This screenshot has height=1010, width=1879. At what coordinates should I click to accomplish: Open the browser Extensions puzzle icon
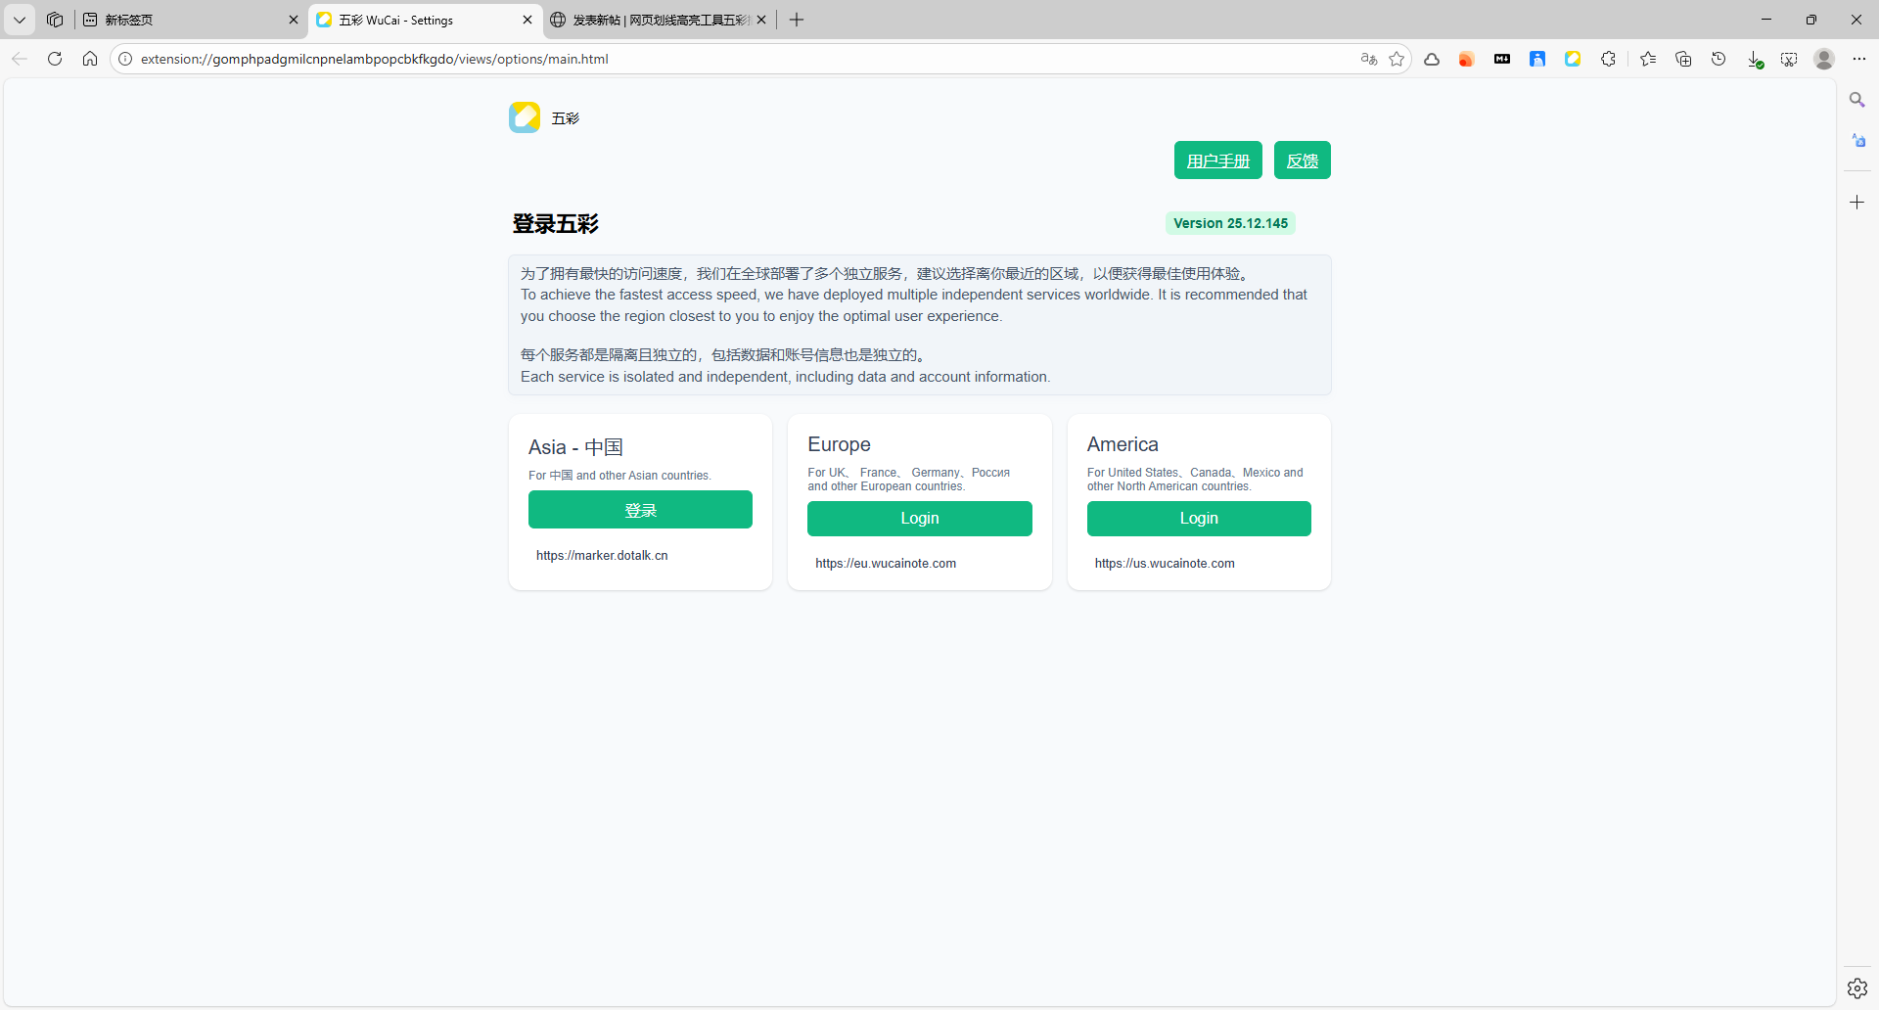[x=1608, y=59]
